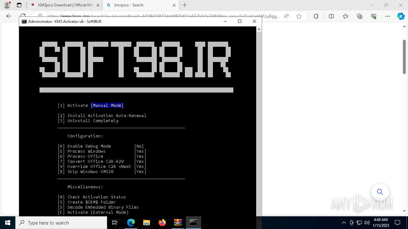Open Microsoft Edge from the taskbar
This screenshot has height=229, width=408.
tap(131, 223)
